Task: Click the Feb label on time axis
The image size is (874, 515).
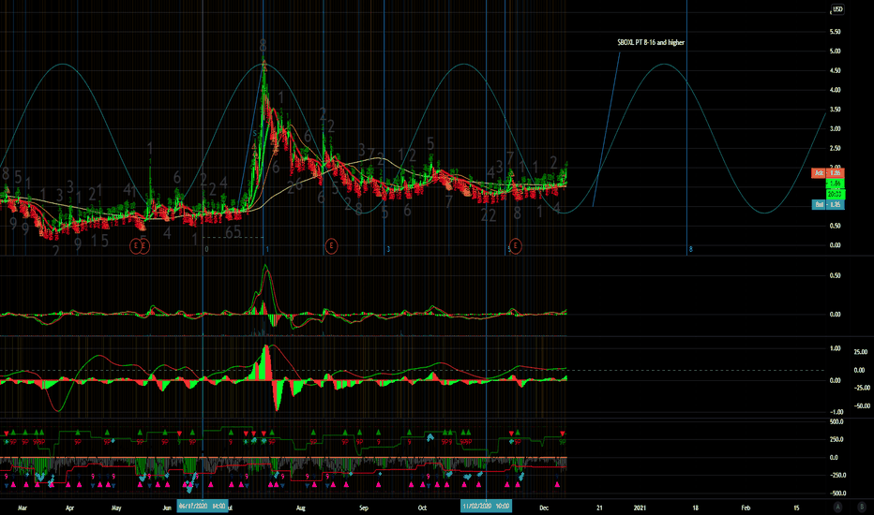Action: coord(746,508)
